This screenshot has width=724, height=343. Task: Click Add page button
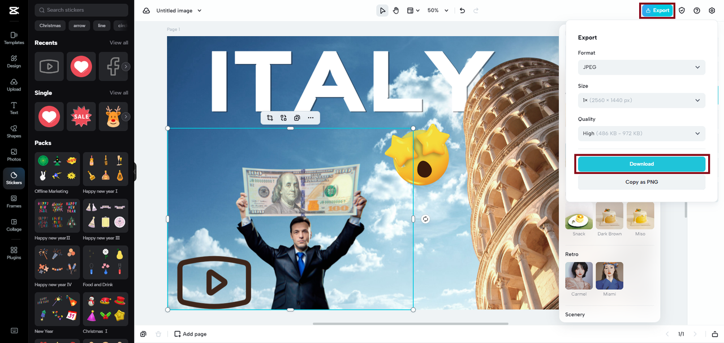190,334
